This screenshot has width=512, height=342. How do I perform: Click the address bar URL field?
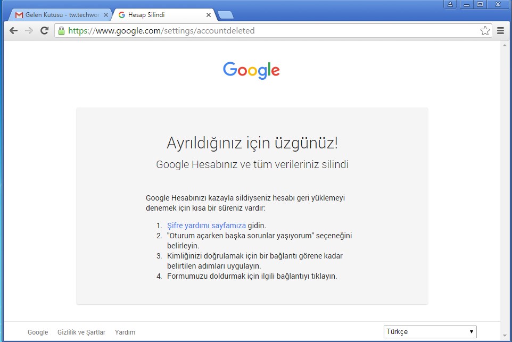(266, 31)
